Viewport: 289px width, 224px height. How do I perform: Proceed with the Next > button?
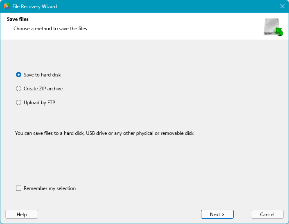click(x=217, y=215)
